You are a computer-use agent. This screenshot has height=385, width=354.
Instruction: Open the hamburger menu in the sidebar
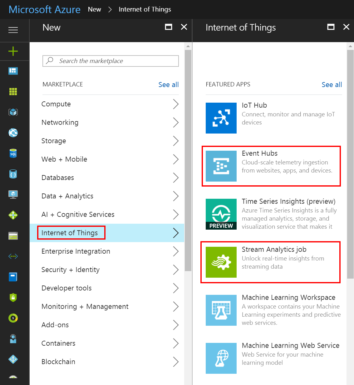point(13,30)
